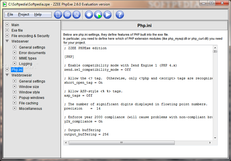Open the MIME types page
The image size is (231, 161).
pos(28,58)
